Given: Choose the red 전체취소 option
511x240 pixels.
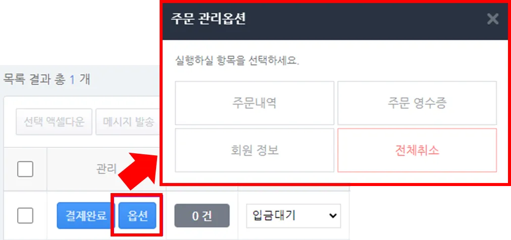Looking at the screenshot, I should [x=417, y=150].
